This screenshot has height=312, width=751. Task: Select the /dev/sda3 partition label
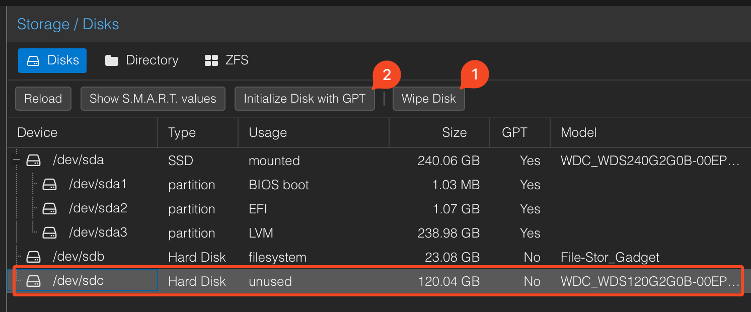(x=98, y=233)
